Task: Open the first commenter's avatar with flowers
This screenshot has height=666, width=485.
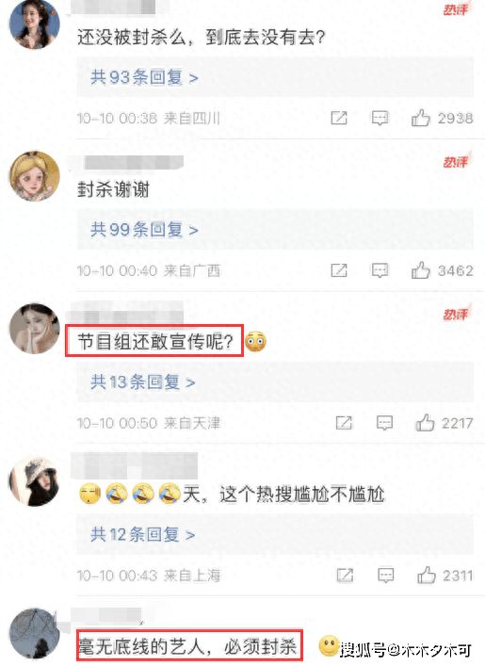Action: tap(35, 24)
